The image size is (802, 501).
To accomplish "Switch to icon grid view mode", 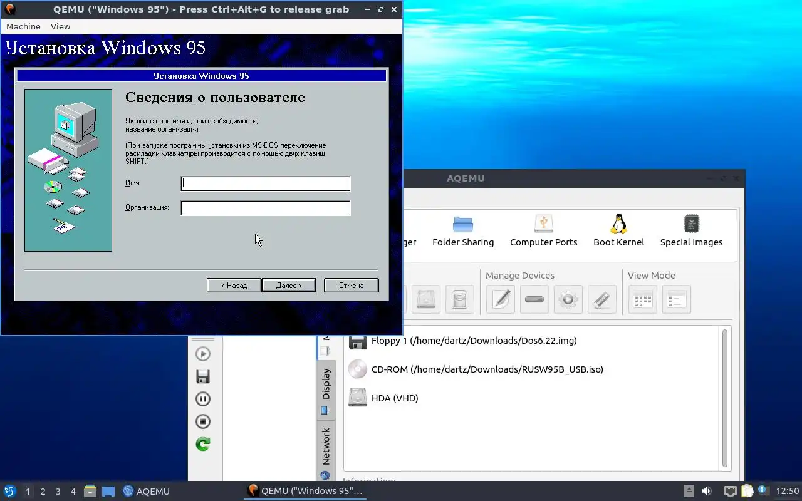I will (x=643, y=299).
